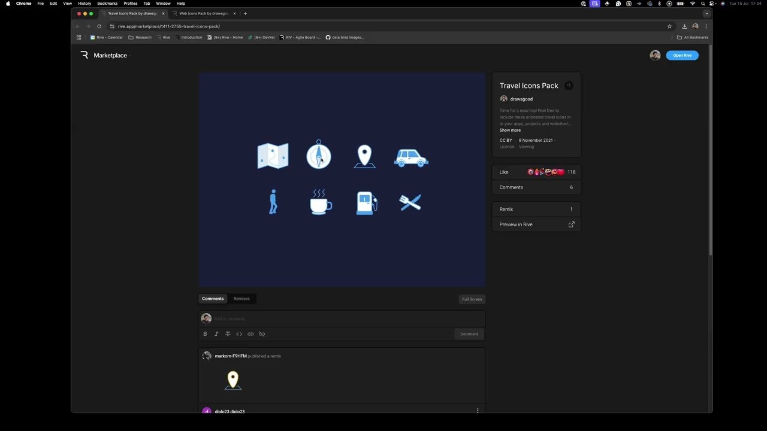Viewport: 767px width, 431px height.
Task: Click the Comment submit button
Action: point(469,334)
